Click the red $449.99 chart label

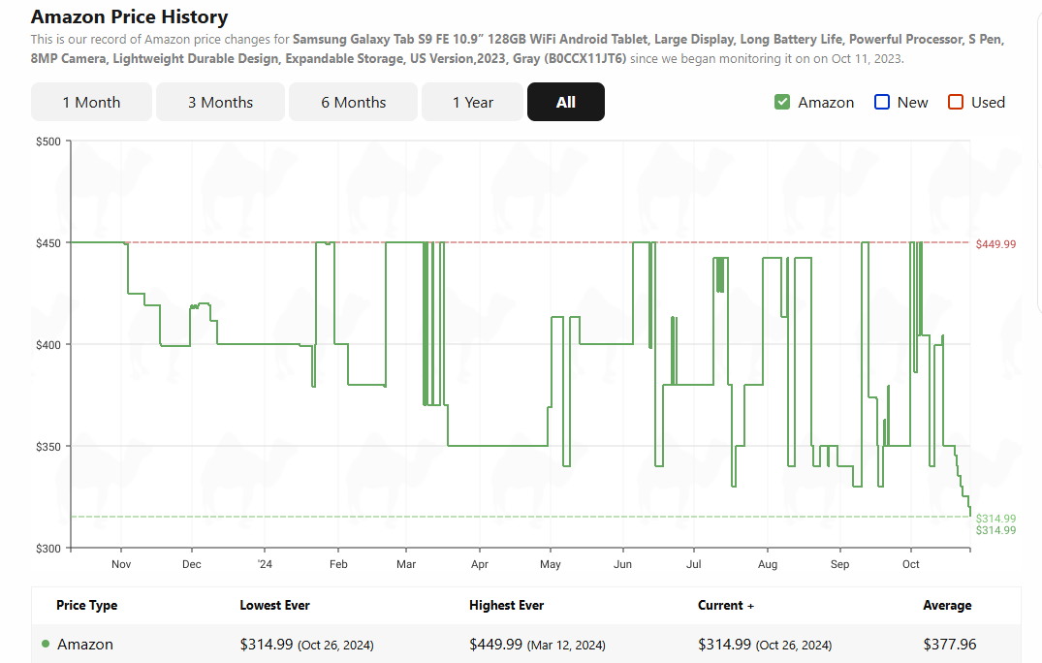(x=995, y=244)
